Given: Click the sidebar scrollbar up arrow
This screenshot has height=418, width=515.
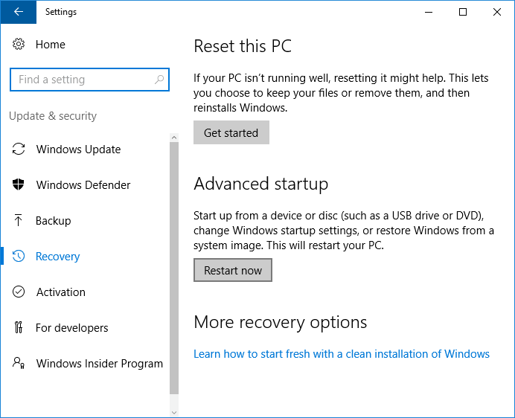Looking at the screenshot, I should coord(174,138).
